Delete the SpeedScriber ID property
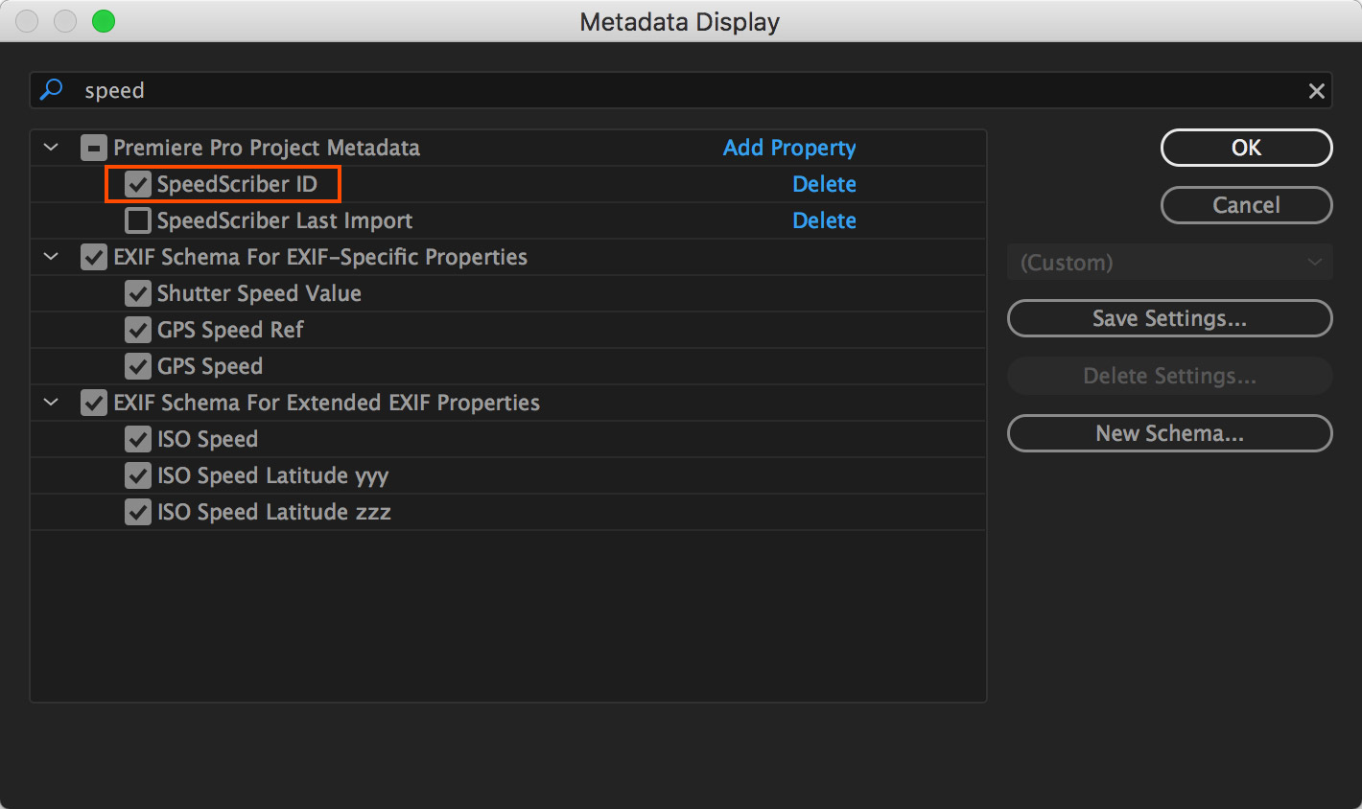 (x=824, y=184)
